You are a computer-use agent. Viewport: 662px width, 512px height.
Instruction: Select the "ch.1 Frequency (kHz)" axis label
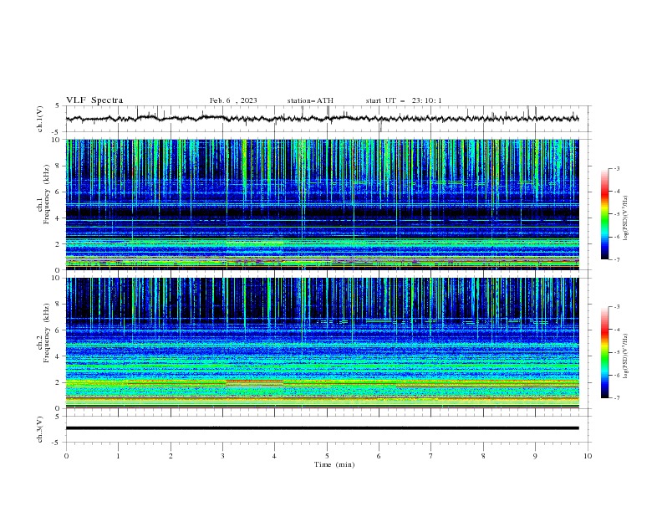[43, 192]
